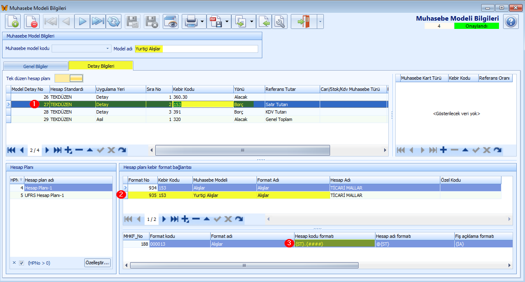Click the copy documents icon in toolbar

240,22
